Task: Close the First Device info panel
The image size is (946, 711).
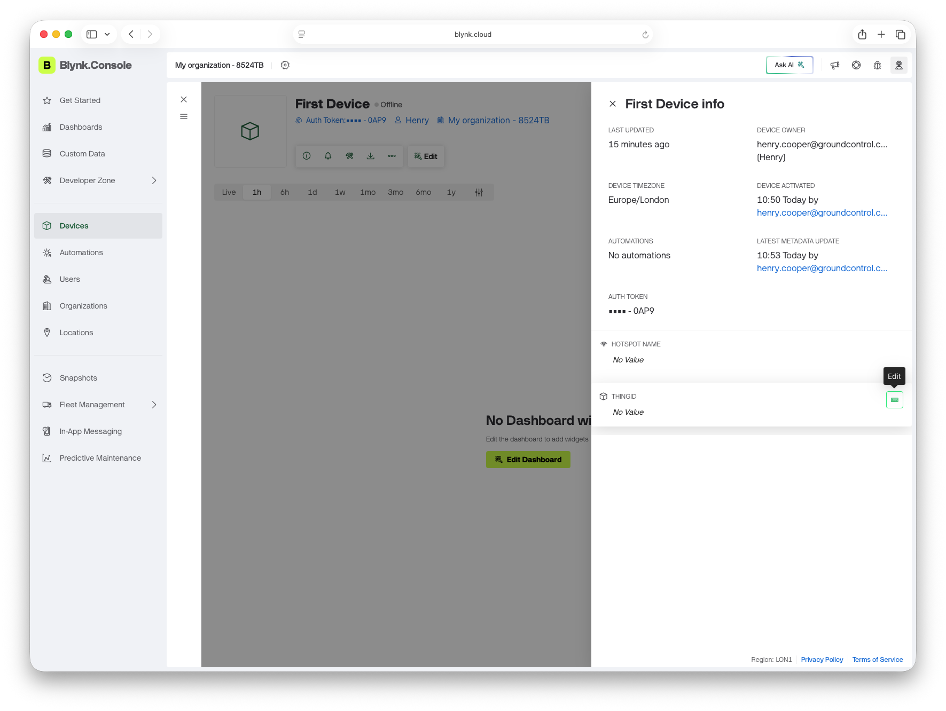Action: (x=613, y=104)
